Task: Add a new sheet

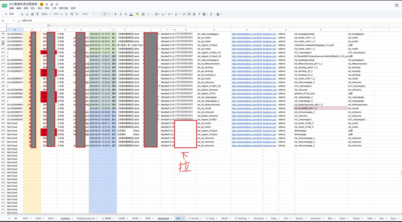Action: tap(9, 219)
